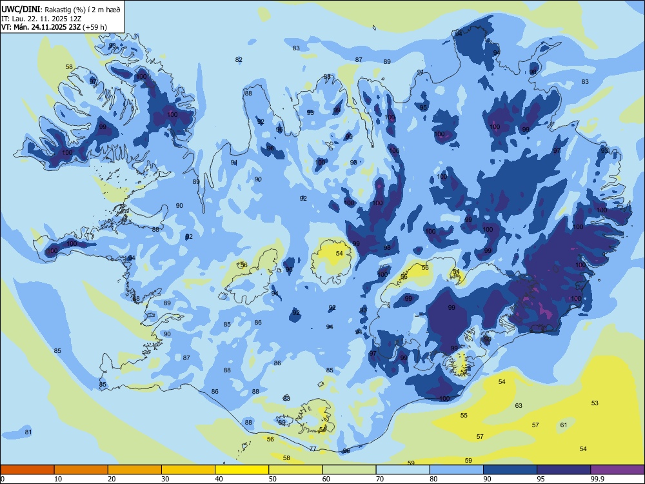Viewport: 645px width, 484px height.
Task: Click the purple swatch above 99.9
Action: point(617,470)
